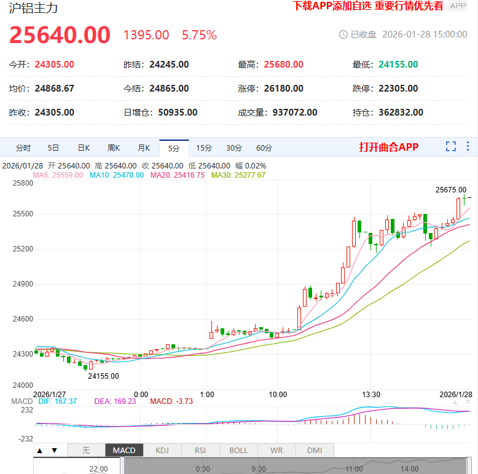Select the MACD indicator tab

[x=124, y=450]
